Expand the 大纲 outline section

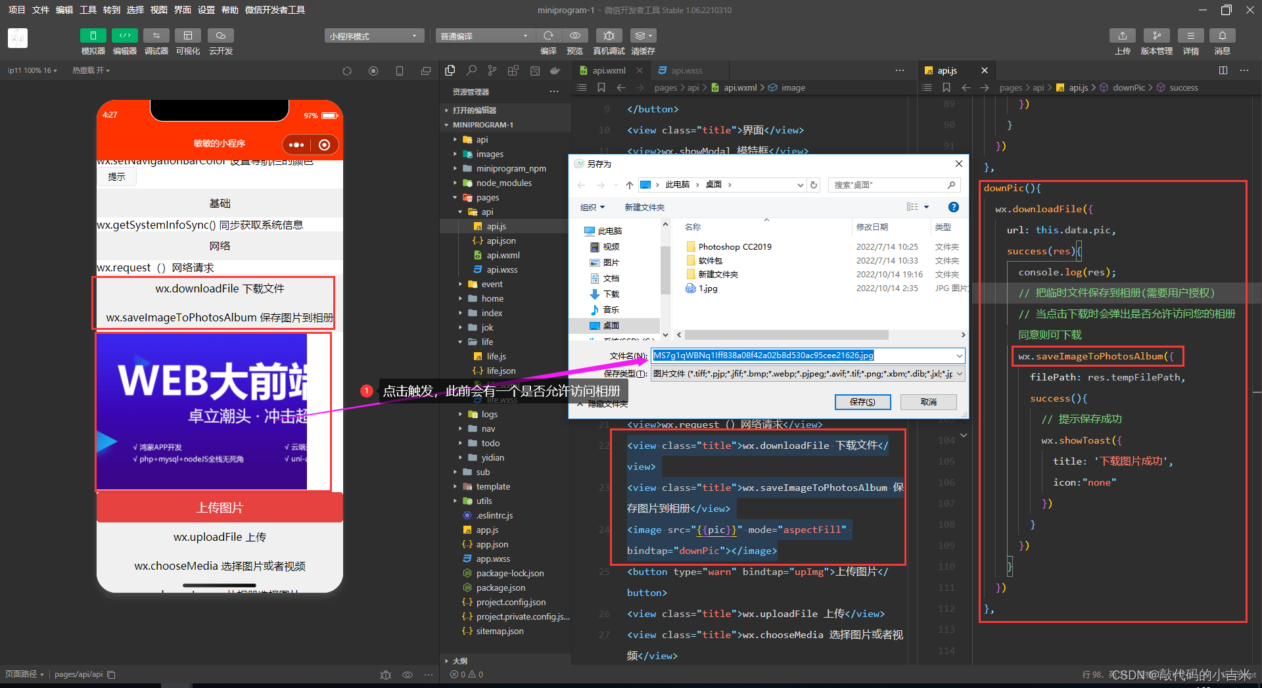505,661
